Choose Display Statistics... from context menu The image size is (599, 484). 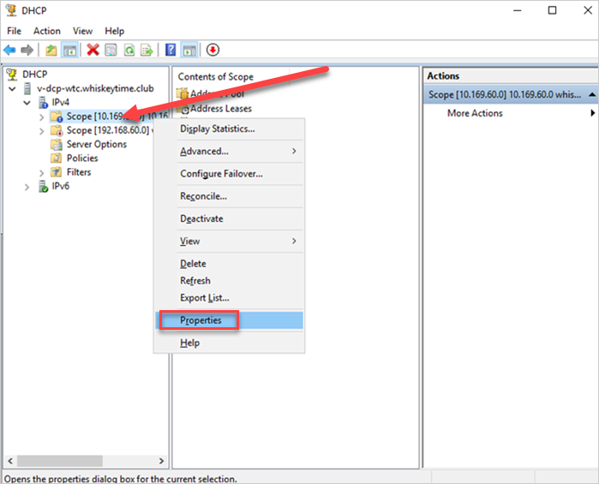click(229, 128)
